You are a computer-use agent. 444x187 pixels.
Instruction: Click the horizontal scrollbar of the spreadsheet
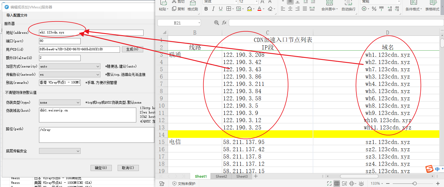(x=359, y=176)
